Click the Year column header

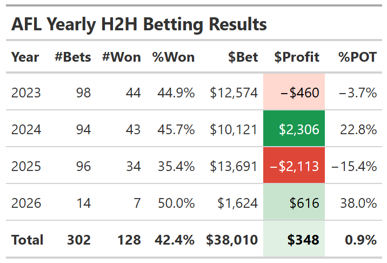click(25, 57)
